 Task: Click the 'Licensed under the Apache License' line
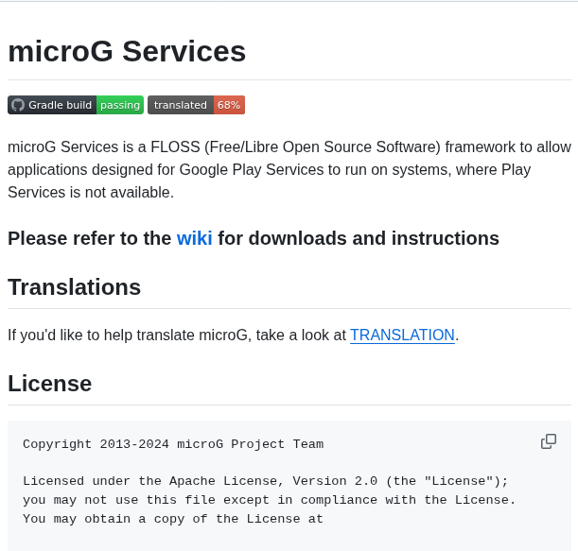tap(266, 481)
